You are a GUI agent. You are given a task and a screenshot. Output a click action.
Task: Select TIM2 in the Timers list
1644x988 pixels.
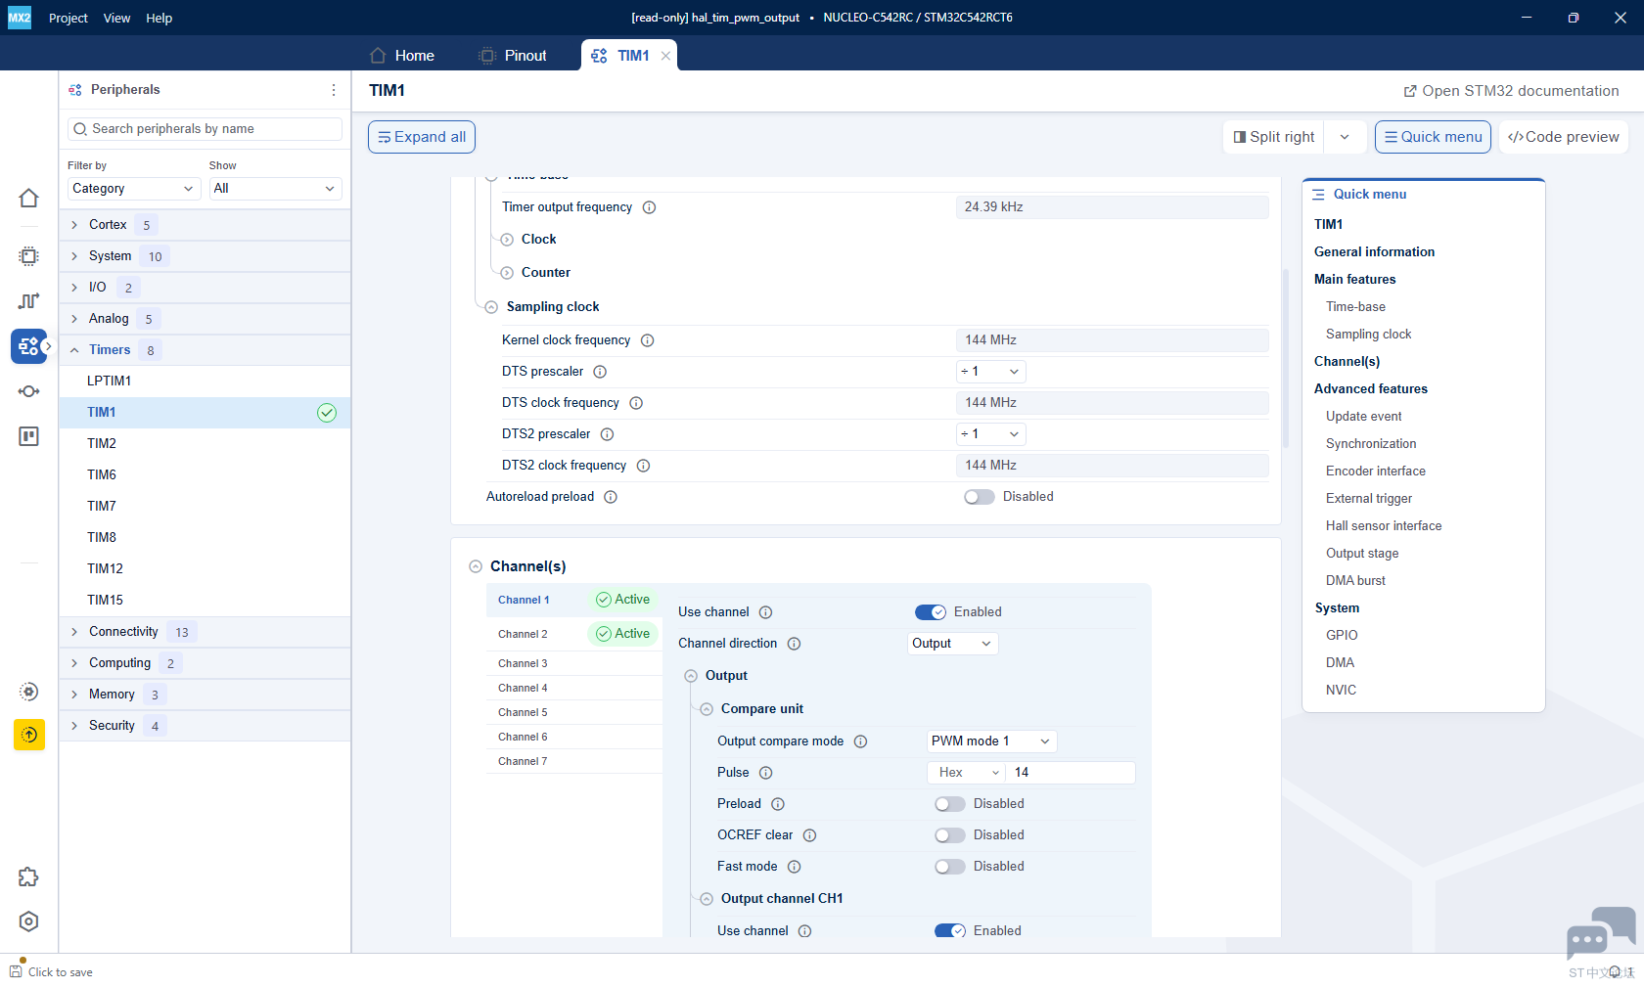(x=205, y=444)
